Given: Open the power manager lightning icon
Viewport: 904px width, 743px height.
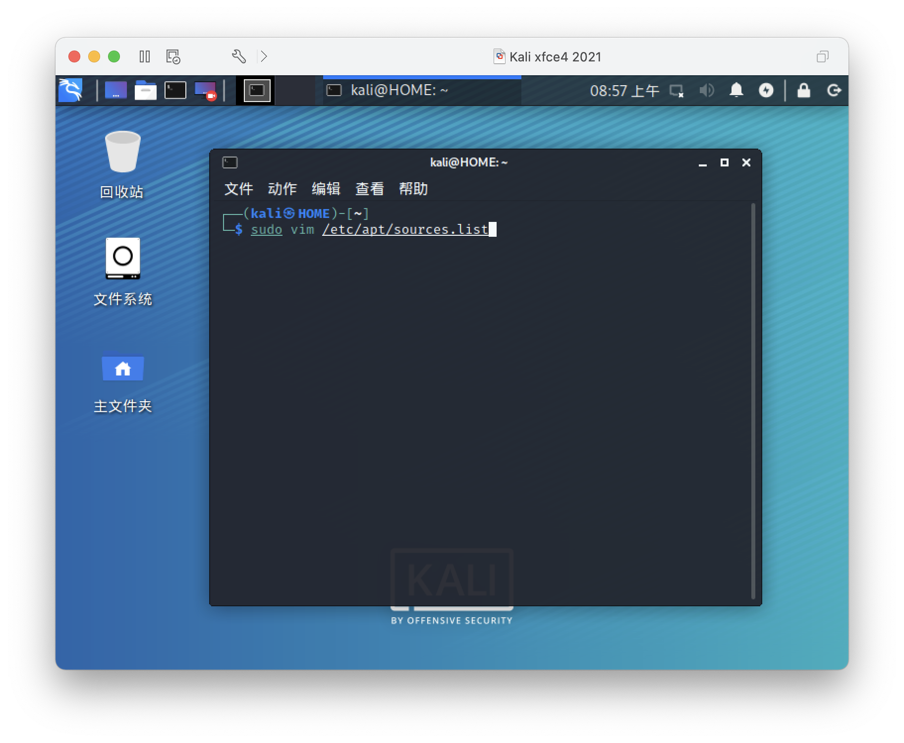Looking at the screenshot, I should [766, 90].
